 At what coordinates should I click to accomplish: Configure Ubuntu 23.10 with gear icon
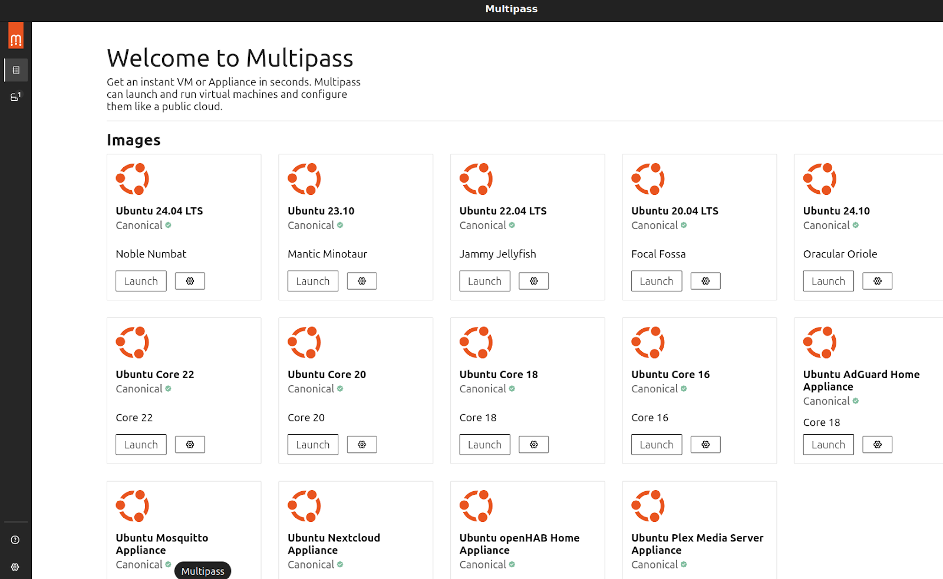362,281
